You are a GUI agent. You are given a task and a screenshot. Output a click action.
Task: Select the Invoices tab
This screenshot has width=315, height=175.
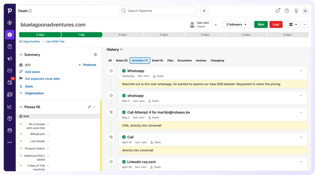pyautogui.click(x=201, y=60)
